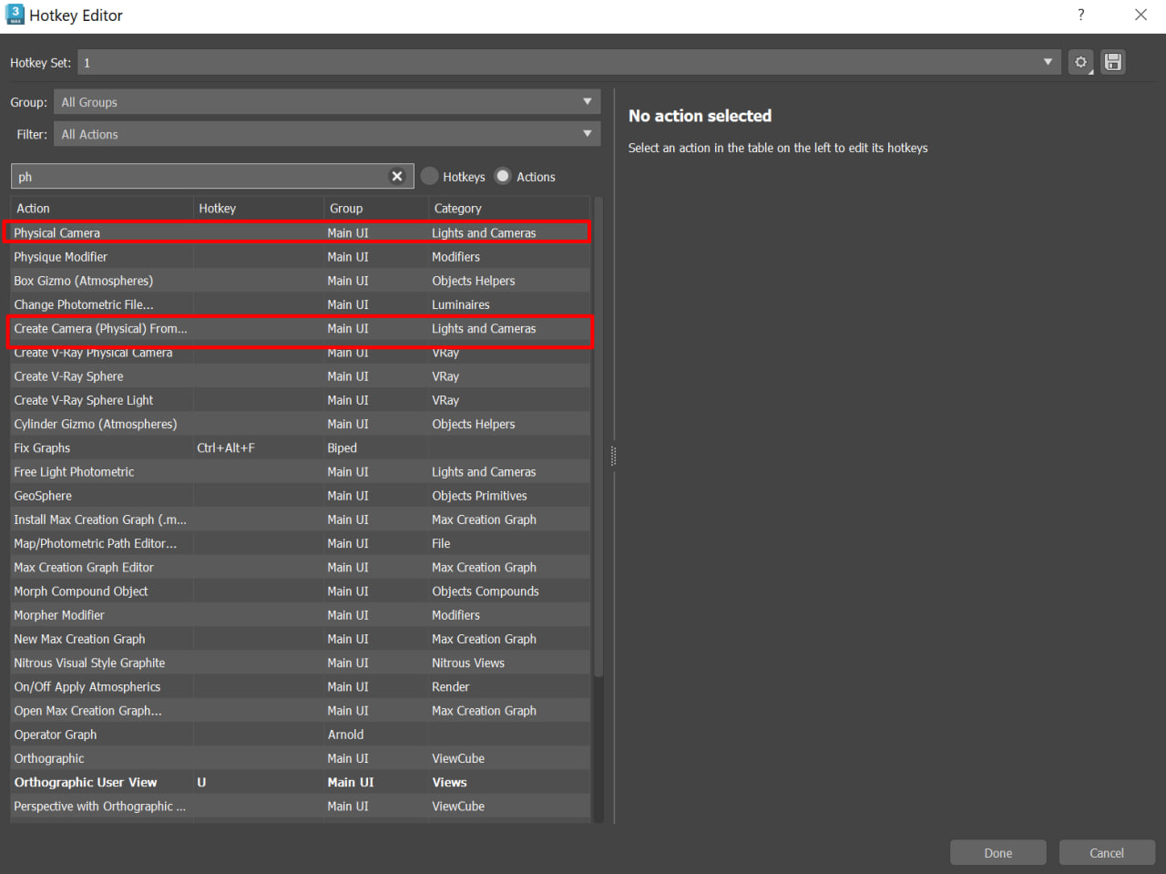1166x874 pixels.
Task: Select New Max Creation Graph action
Action: tap(300, 639)
